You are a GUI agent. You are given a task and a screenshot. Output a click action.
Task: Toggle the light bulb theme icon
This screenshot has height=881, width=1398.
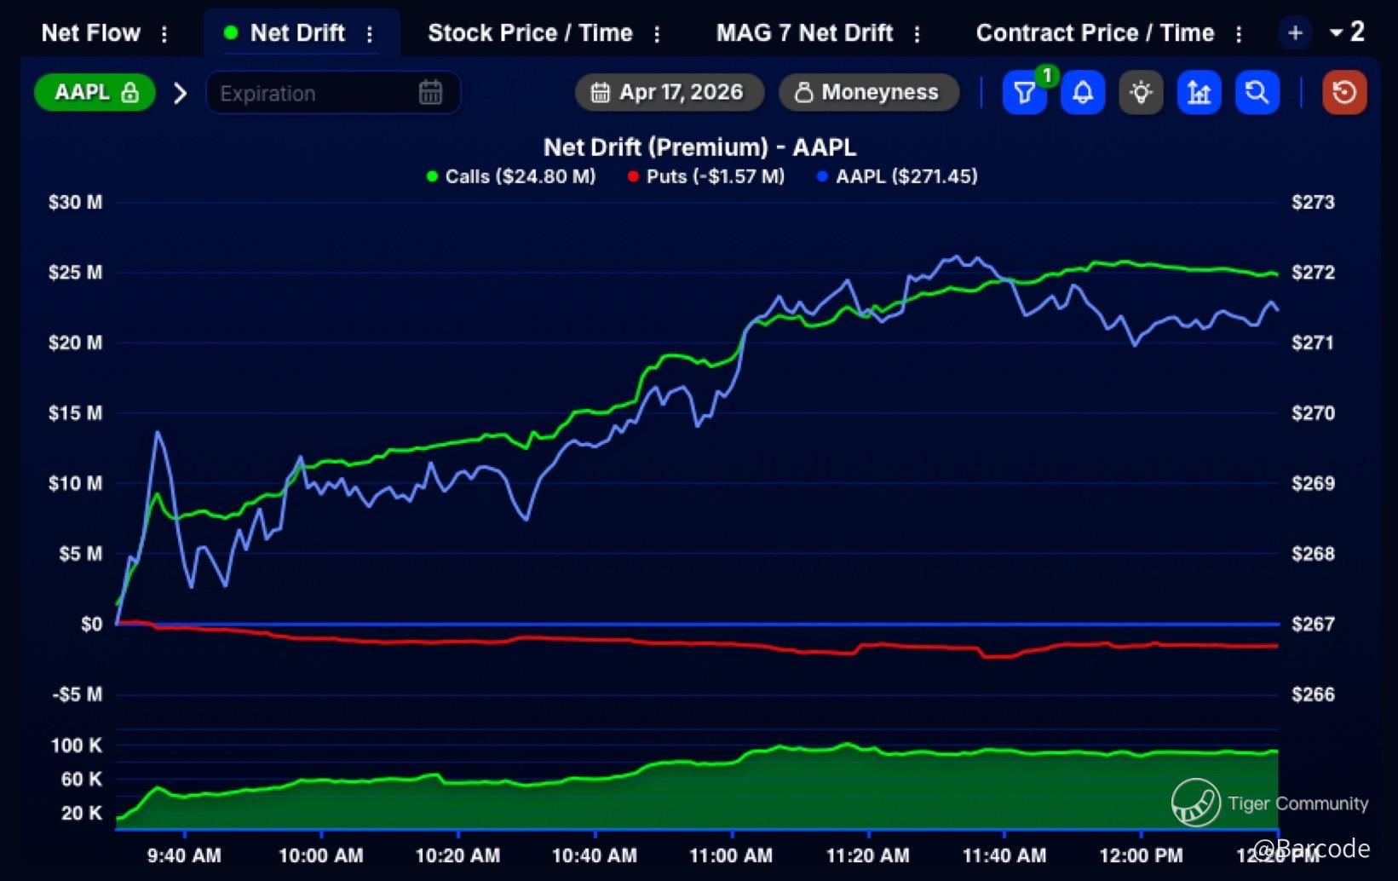click(x=1141, y=92)
